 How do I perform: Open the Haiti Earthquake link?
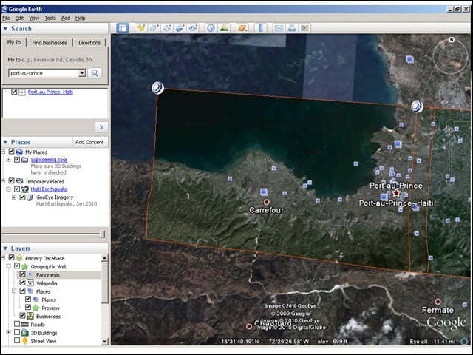[49, 189]
